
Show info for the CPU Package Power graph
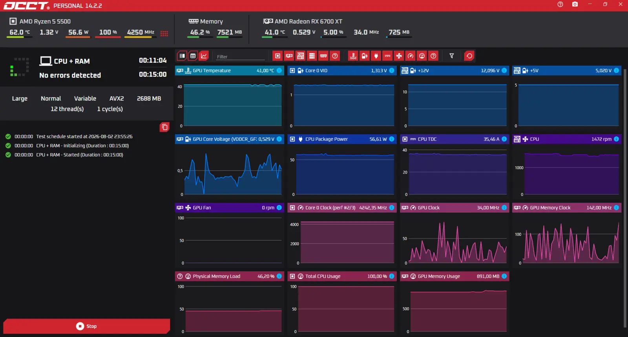click(x=392, y=139)
